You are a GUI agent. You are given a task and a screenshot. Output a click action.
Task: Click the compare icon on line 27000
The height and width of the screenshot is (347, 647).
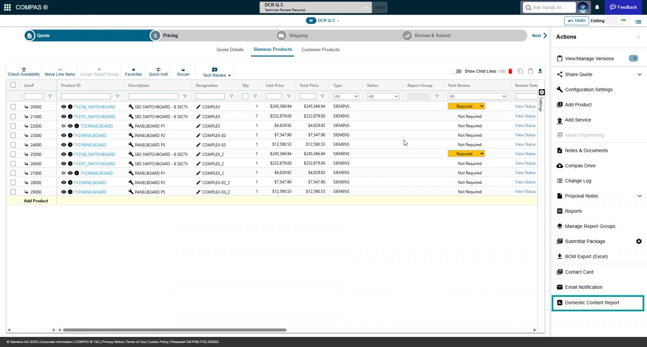point(63,173)
